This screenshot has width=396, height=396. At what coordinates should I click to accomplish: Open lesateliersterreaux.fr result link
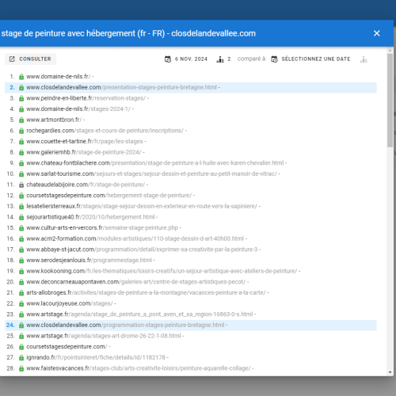click(x=142, y=206)
